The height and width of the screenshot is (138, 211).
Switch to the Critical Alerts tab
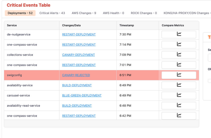click(52, 13)
